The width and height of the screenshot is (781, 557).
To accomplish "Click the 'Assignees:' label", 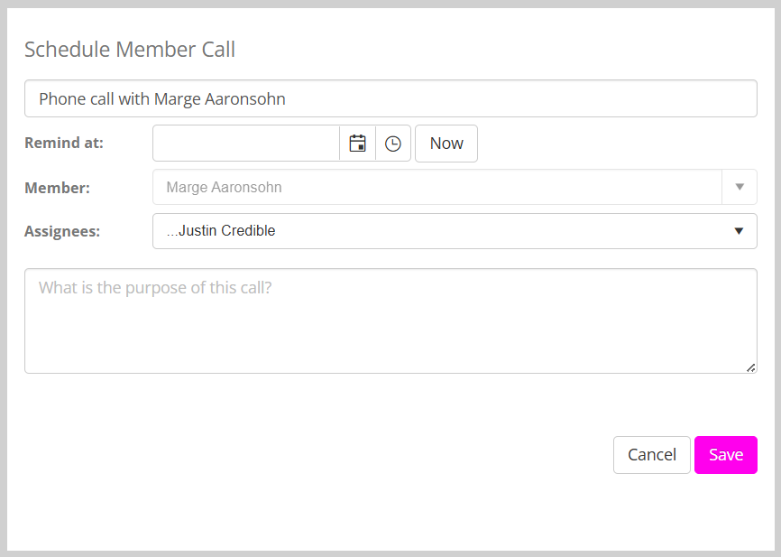I will 62,231.
